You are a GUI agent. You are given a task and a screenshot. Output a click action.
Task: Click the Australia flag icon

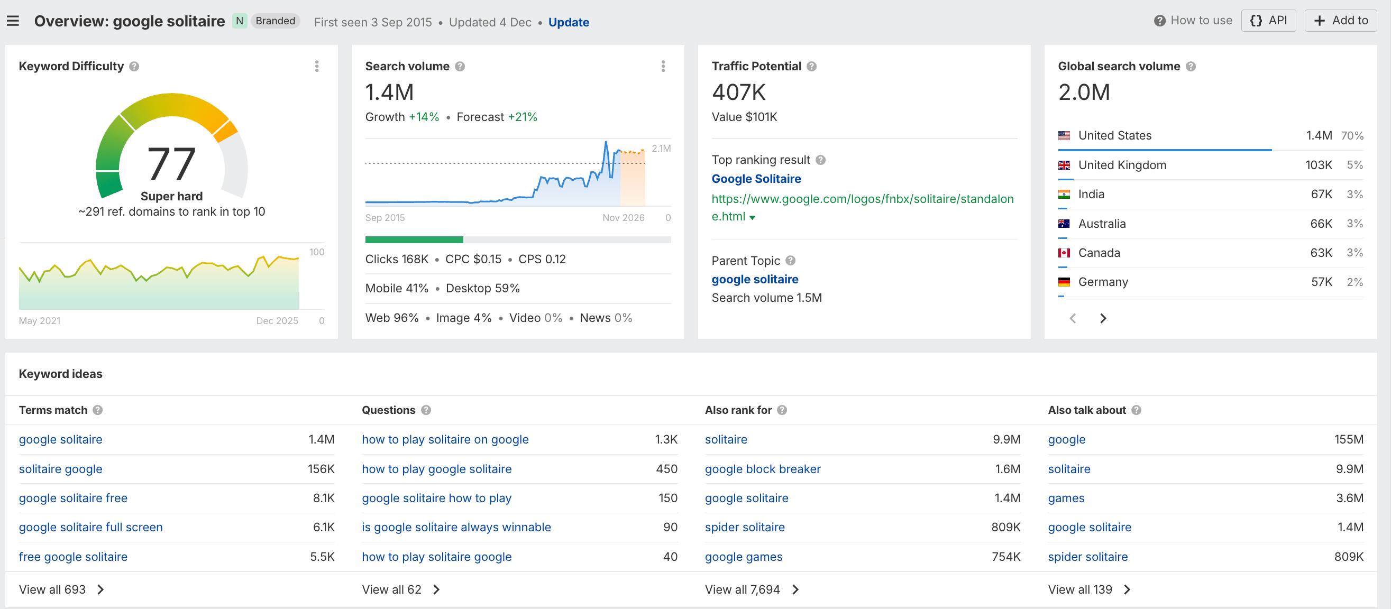point(1064,224)
